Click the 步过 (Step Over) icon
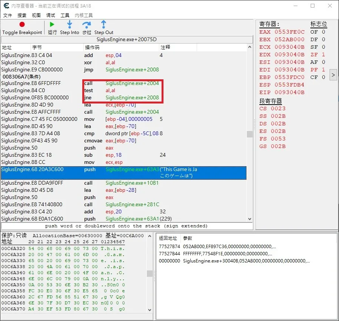The image size is (339, 321). (87, 25)
